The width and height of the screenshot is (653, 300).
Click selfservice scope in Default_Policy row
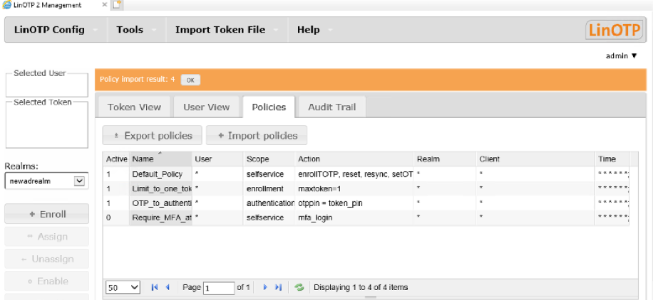(x=269, y=174)
